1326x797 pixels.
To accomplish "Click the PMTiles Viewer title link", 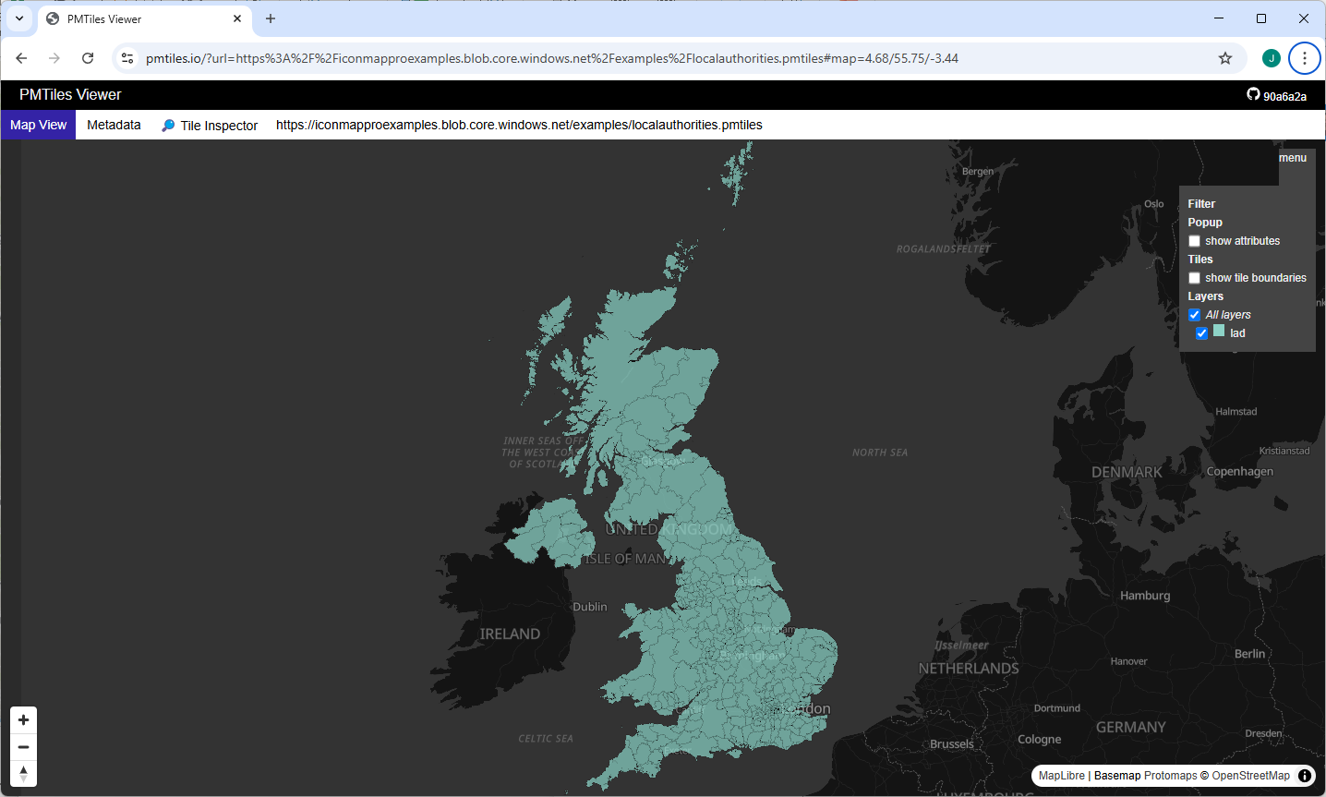I will [x=70, y=95].
